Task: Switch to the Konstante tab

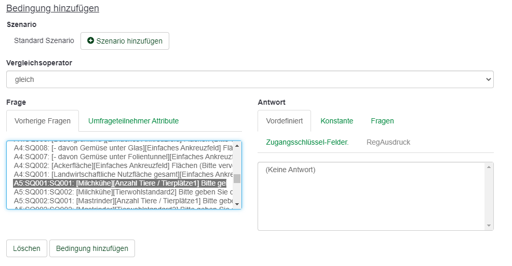Action: tap(336, 121)
